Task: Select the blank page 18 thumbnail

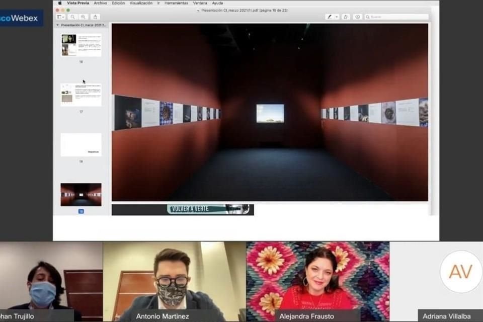Action: click(x=81, y=144)
